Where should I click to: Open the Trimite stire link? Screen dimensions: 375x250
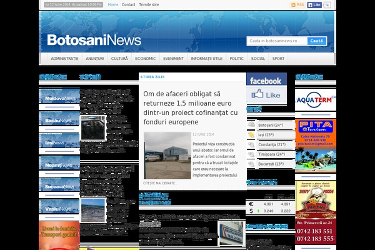[x=149, y=4]
